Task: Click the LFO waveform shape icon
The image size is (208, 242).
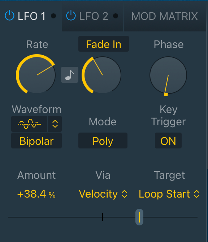Action: tap(29, 124)
